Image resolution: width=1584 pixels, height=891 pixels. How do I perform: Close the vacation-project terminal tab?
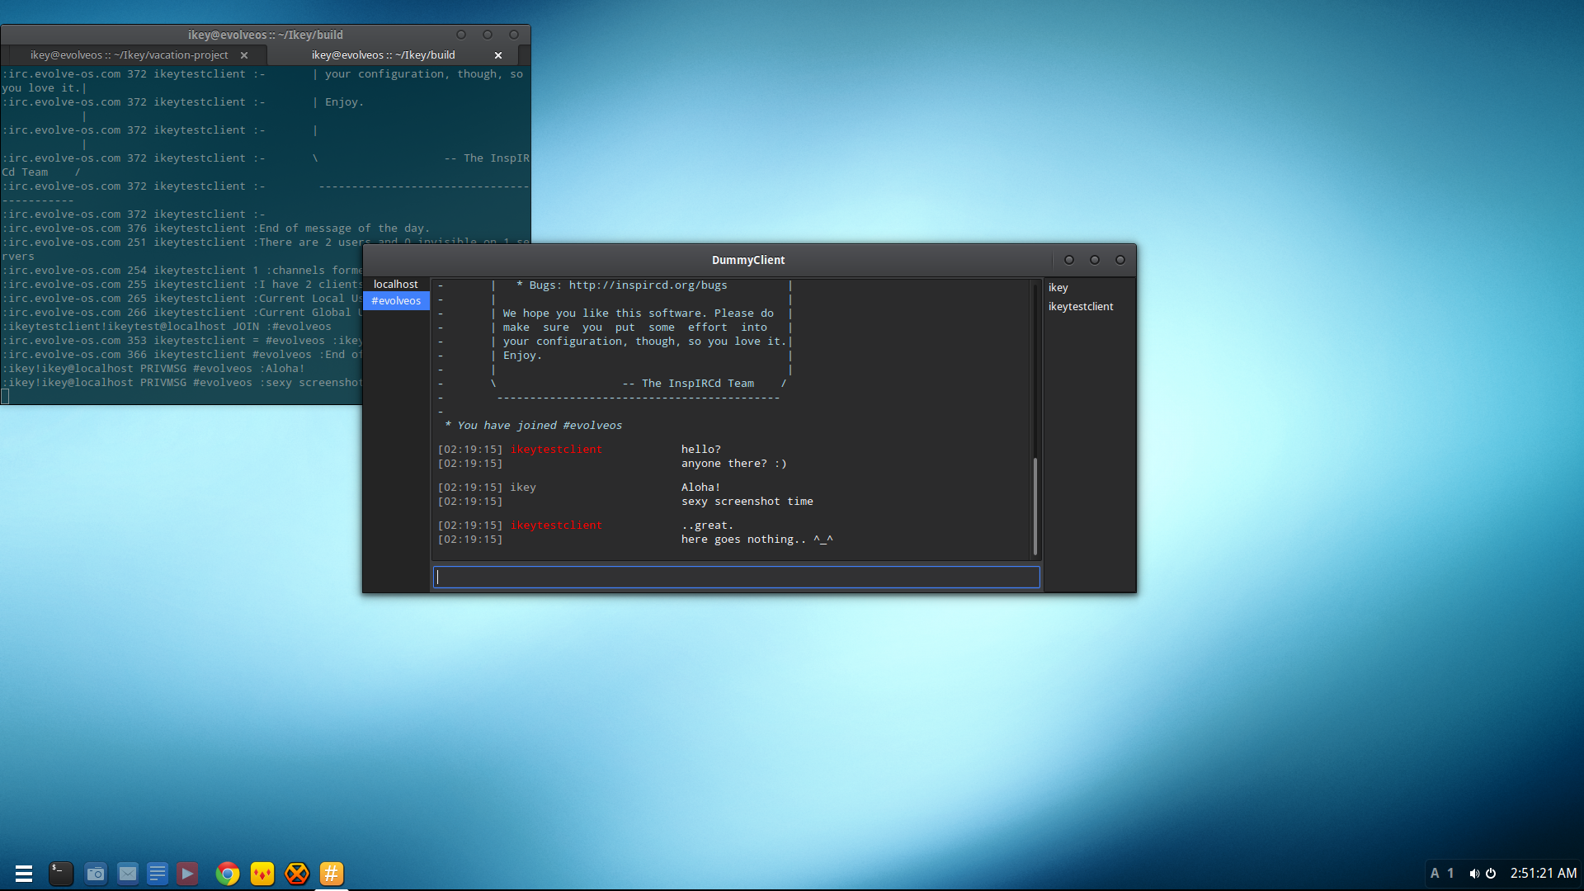[244, 55]
